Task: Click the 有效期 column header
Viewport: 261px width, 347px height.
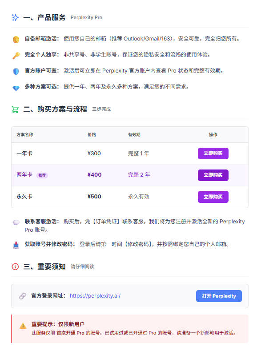Action: [x=134, y=134]
